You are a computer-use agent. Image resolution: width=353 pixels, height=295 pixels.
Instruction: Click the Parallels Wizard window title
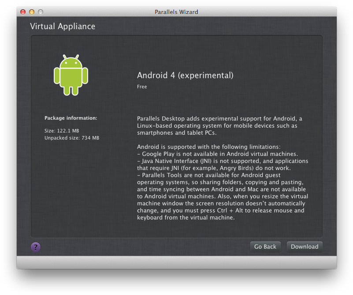[x=176, y=12]
